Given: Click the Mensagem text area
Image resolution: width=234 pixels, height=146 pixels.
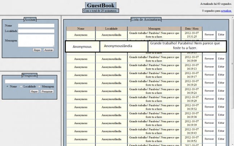Looking at the screenshot, I should tap(36, 41).
